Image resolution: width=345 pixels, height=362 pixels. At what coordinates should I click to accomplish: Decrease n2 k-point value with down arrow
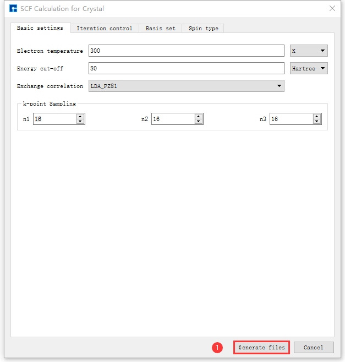[199, 122]
